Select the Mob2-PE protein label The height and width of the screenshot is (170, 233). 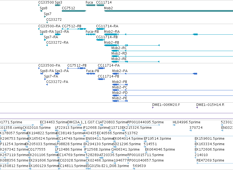[120, 98]
